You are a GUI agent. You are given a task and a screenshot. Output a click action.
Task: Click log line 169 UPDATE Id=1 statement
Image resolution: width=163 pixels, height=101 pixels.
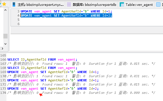coord(53,72)
